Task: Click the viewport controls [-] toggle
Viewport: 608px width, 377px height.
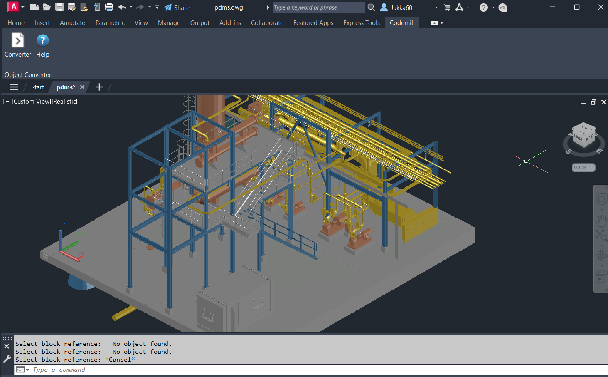Action: (7, 102)
